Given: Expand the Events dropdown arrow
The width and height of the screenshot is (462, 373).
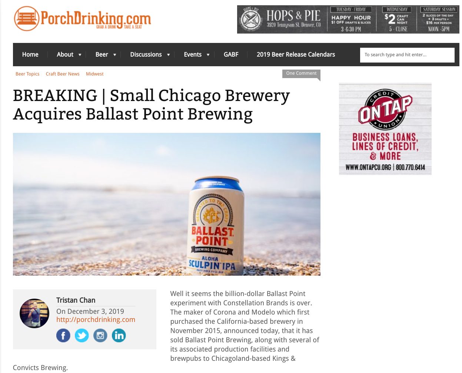Looking at the screenshot, I should click(x=208, y=55).
